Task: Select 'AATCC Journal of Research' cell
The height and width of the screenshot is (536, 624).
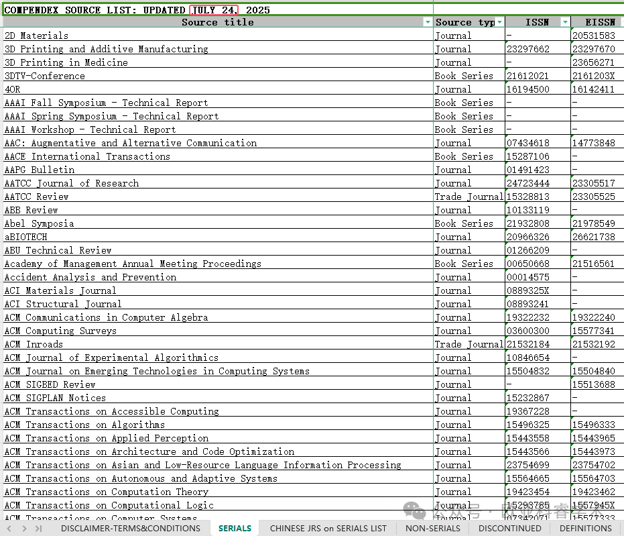Action: click(218, 183)
